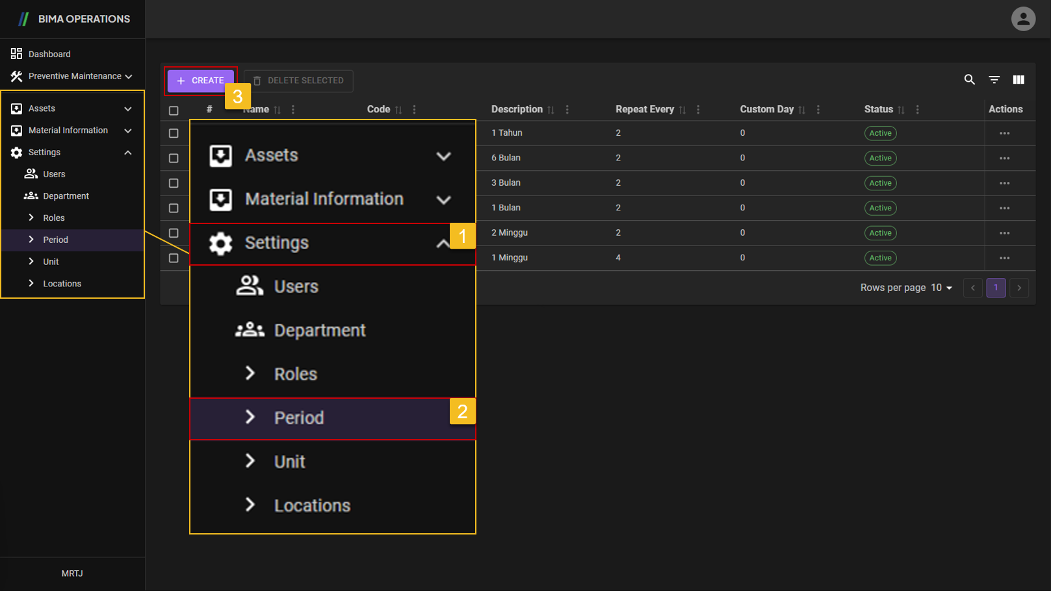
Task: Go to the next page arrow
Action: click(x=1019, y=288)
